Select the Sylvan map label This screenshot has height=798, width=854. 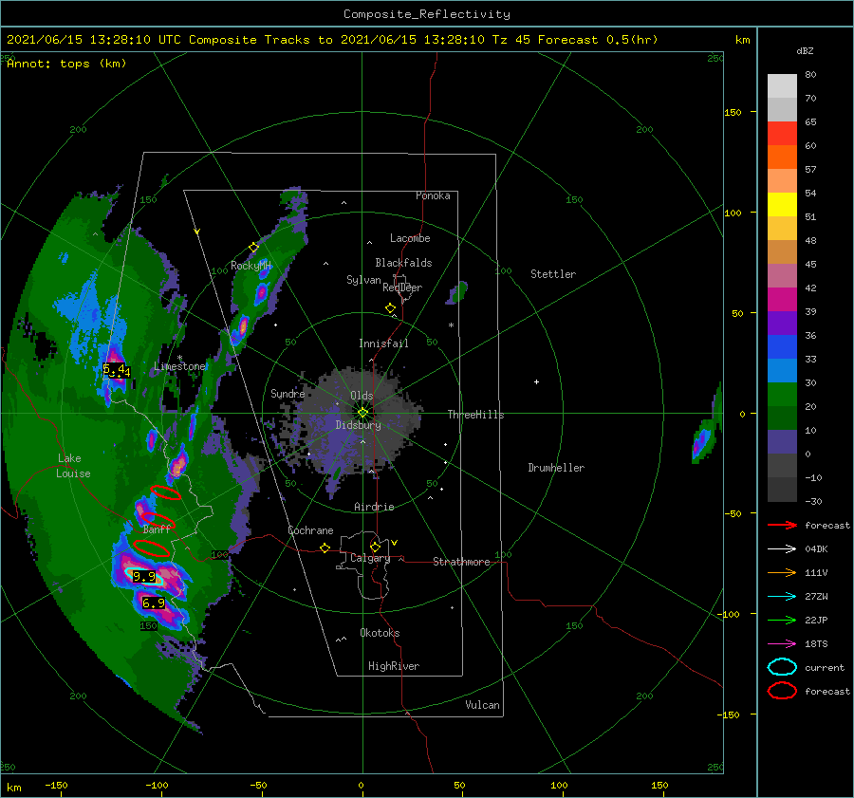point(363,280)
